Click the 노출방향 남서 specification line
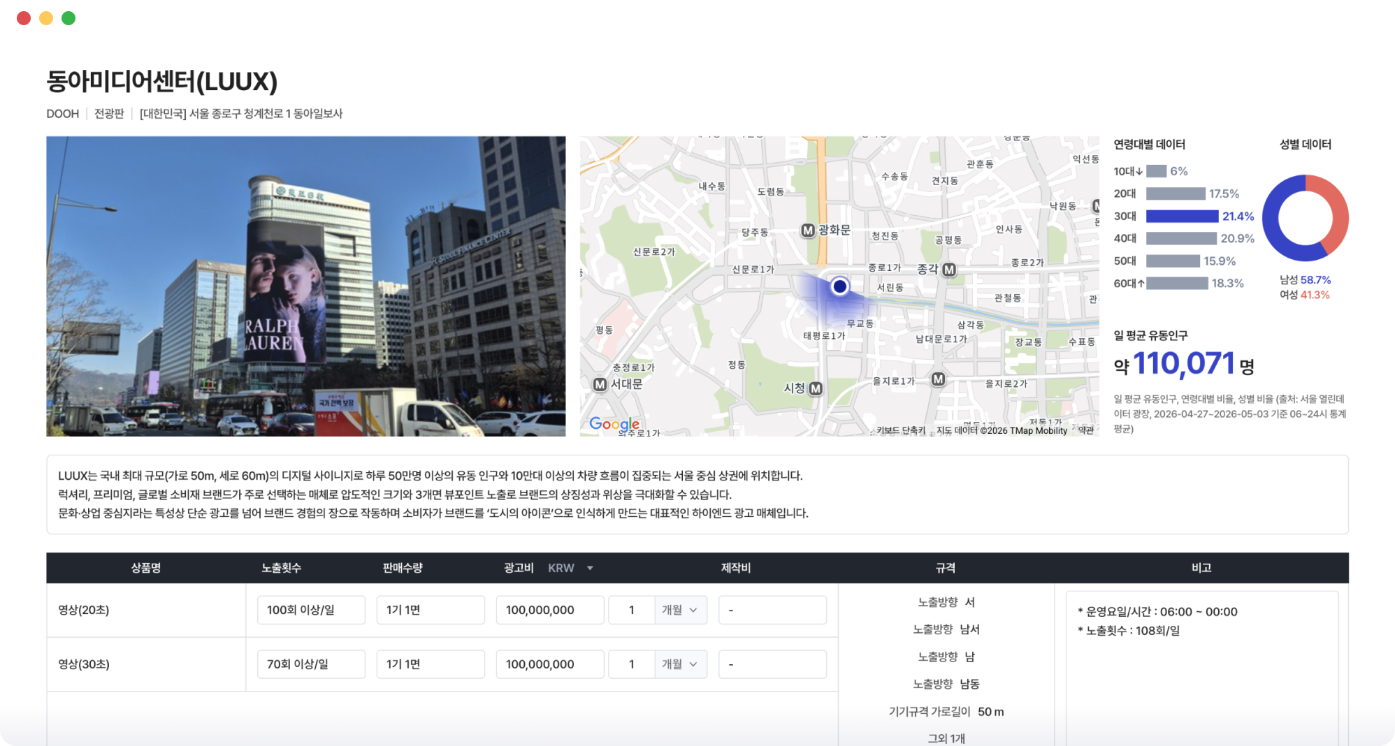Viewport: 1395px width, 746px height. click(946, 629)
